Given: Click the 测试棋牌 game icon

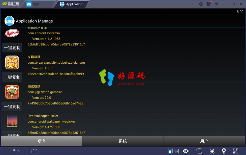Looking at the screenshot, I should coord(12,92).
